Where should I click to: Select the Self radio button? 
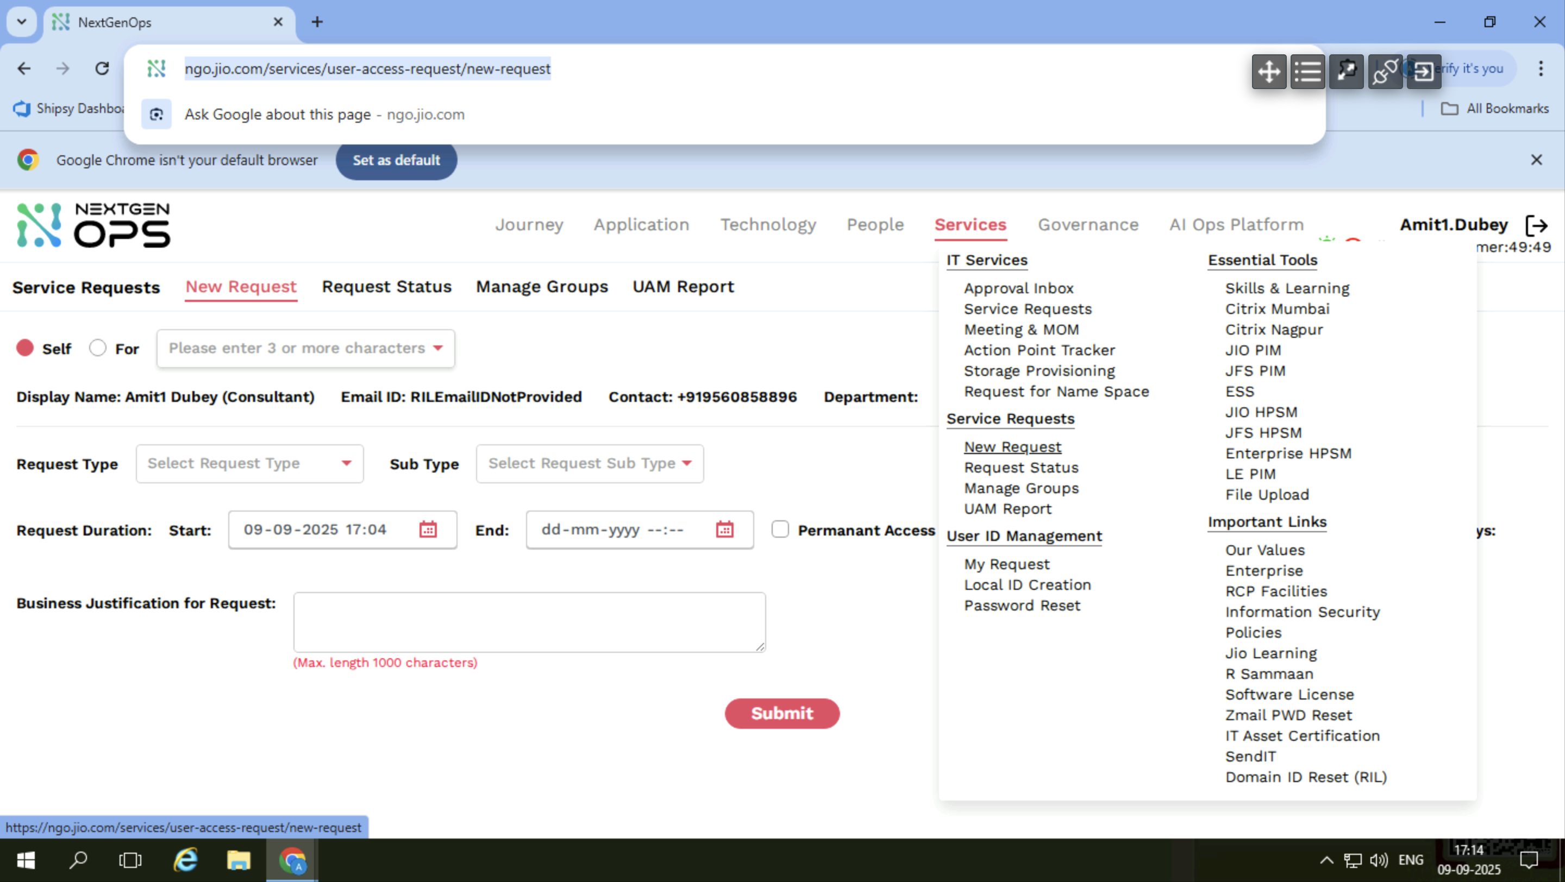point(26,348)
